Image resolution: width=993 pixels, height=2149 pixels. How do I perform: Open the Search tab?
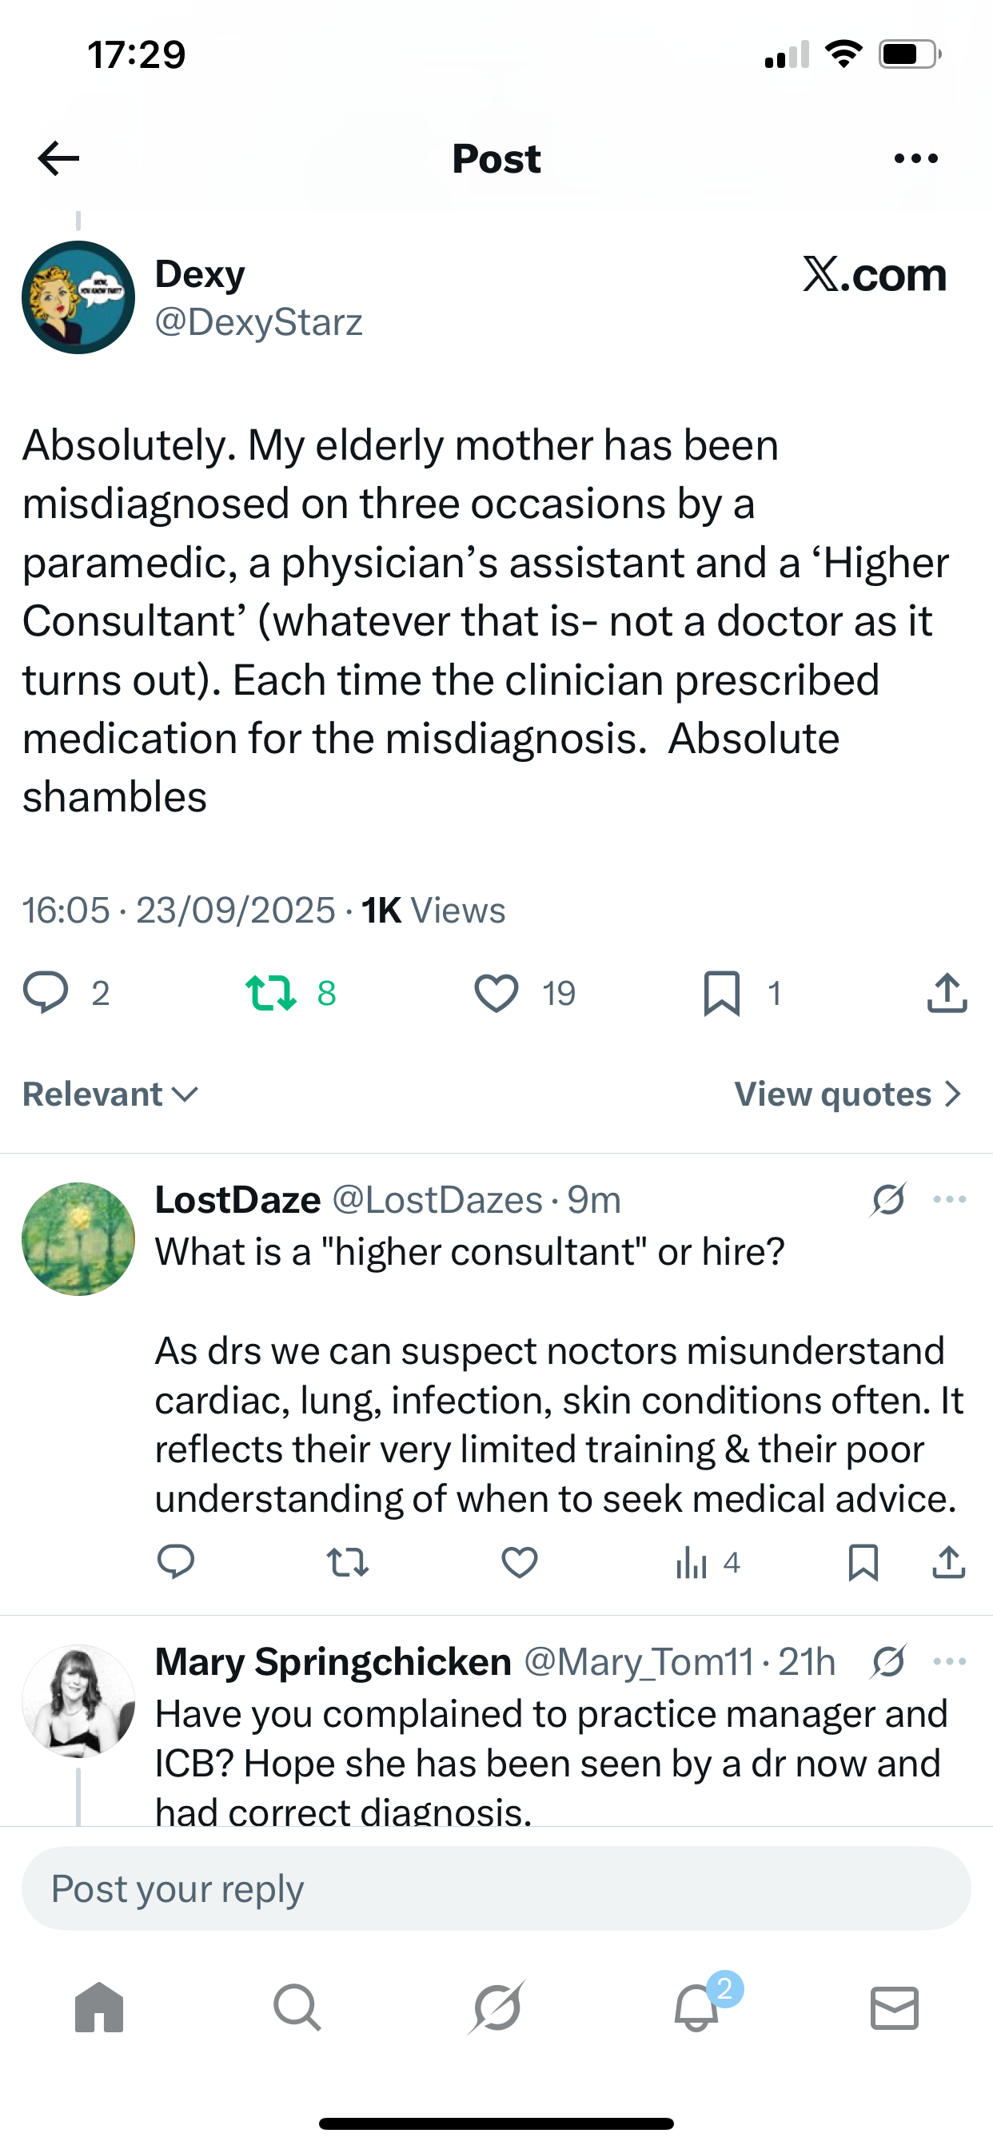click(297, 2007)
